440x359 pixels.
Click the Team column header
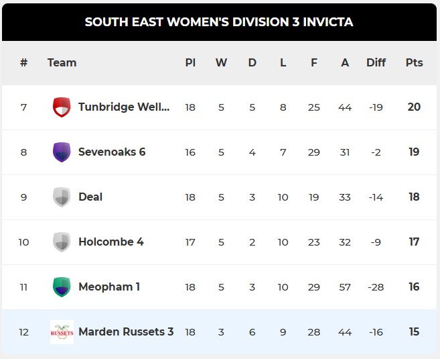[62, 62]
